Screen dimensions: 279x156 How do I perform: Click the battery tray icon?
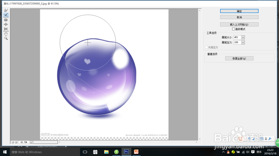pos(238,152)
